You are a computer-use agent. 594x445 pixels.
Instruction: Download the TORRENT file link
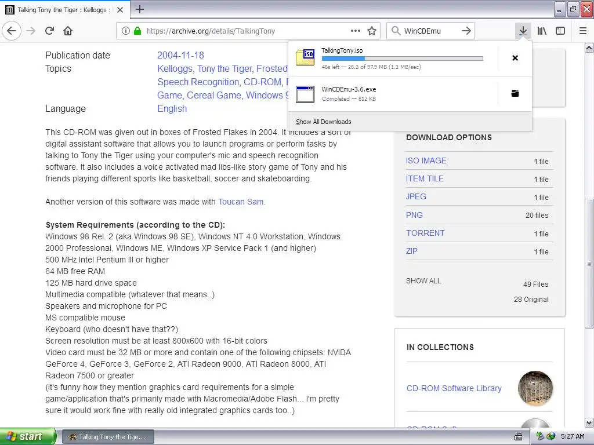coord(425,233)
